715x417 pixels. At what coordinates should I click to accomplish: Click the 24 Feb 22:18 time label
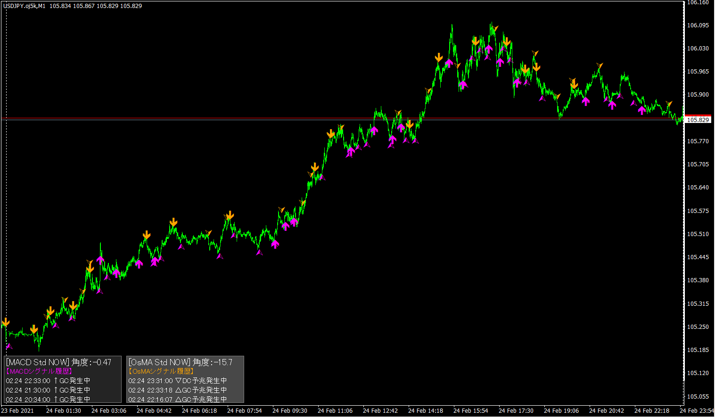pyautogui.click(x=652, y=411)
